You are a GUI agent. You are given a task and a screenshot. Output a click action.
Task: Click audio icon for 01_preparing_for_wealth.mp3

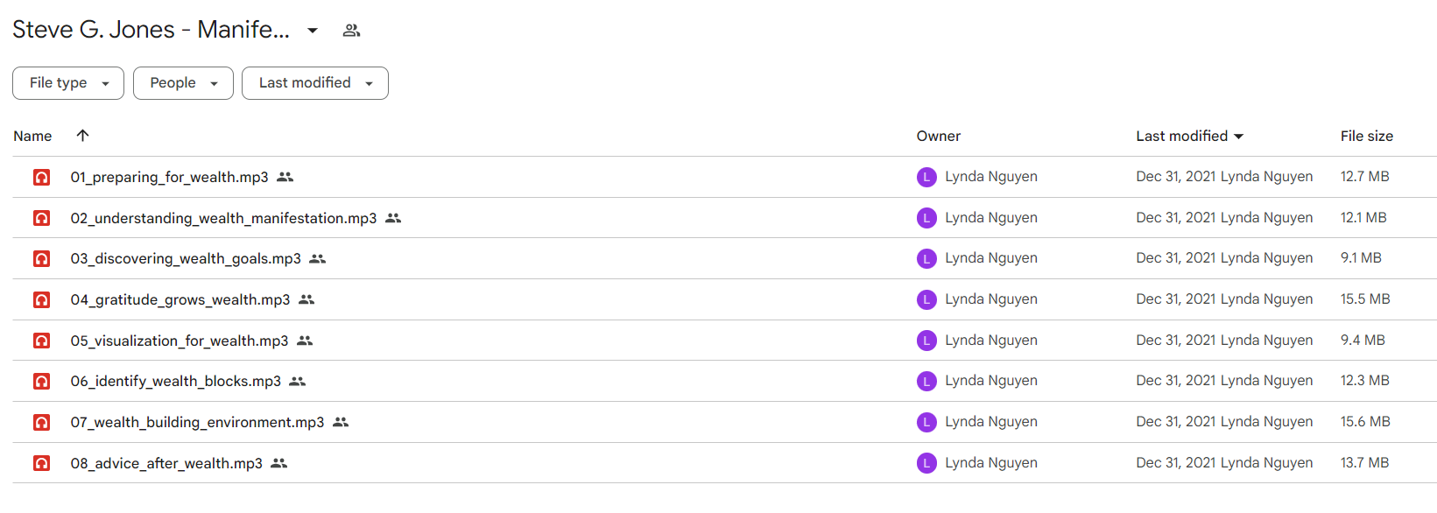point(41,178)
